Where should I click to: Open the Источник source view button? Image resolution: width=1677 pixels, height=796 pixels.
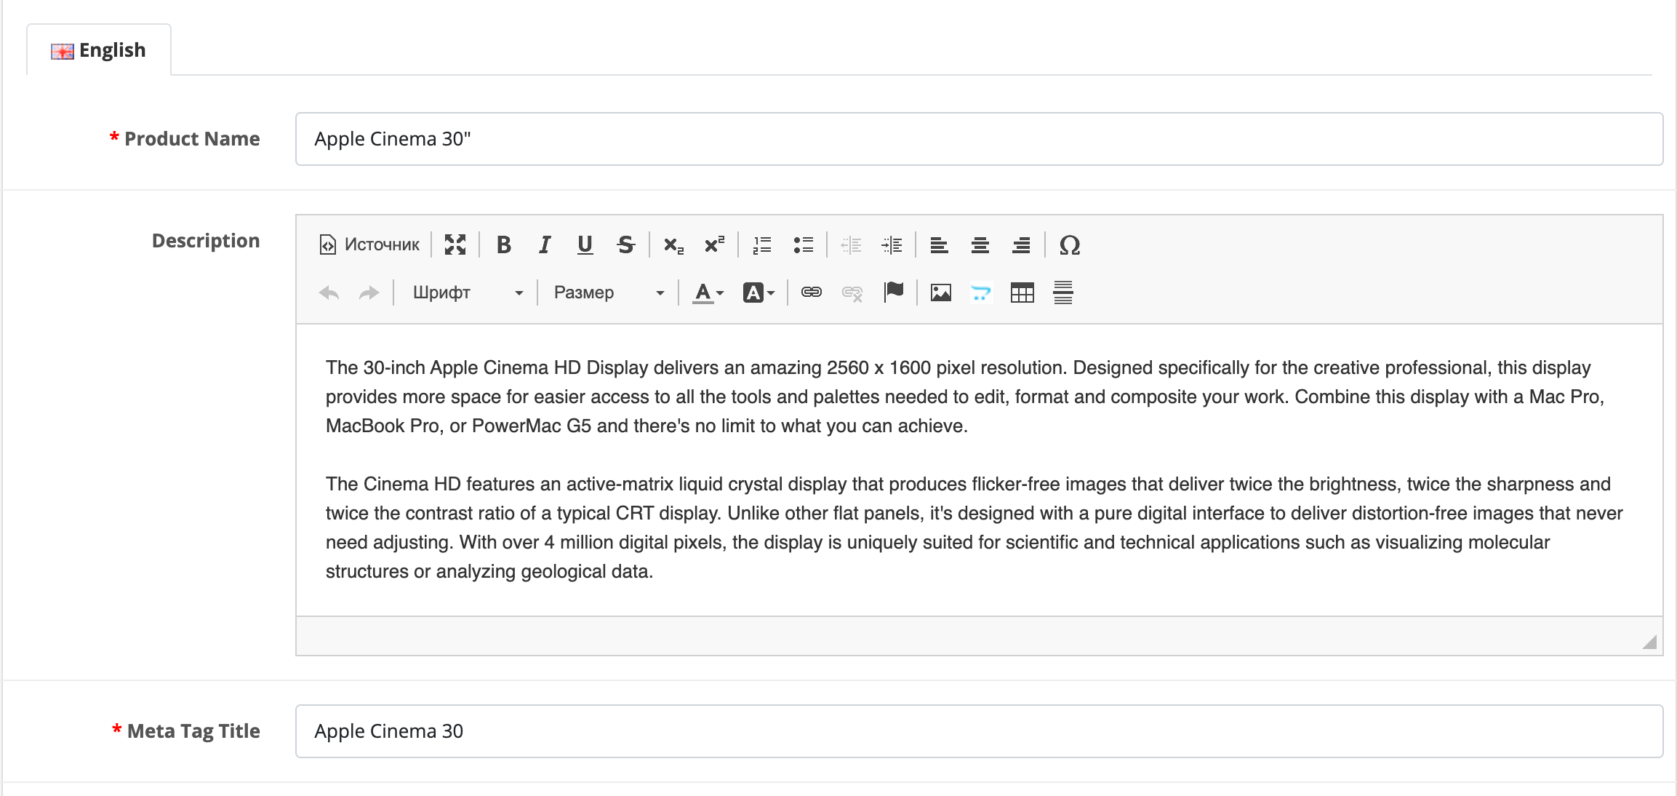(369, 244)
